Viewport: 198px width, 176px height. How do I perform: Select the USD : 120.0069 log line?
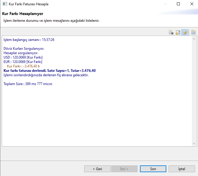tap(23, 57)
